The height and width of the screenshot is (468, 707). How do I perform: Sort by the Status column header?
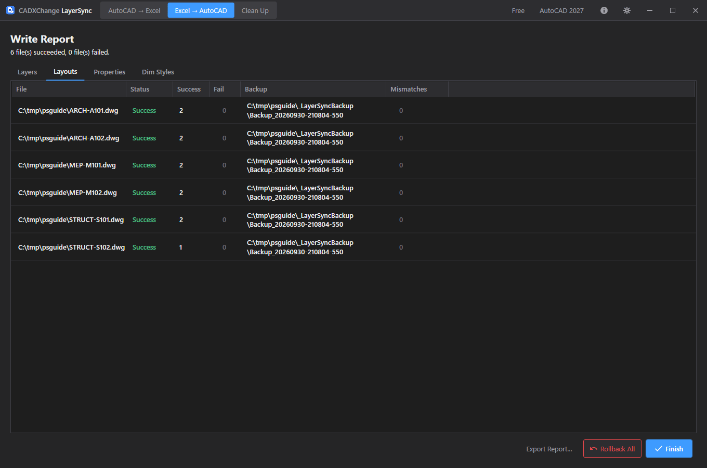click(x=149, y=89)
